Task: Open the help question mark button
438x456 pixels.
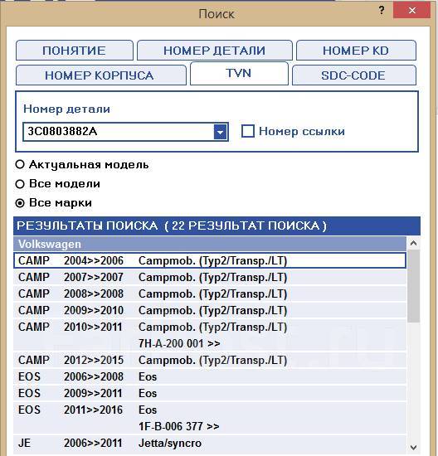Action: tap(382, 11)
